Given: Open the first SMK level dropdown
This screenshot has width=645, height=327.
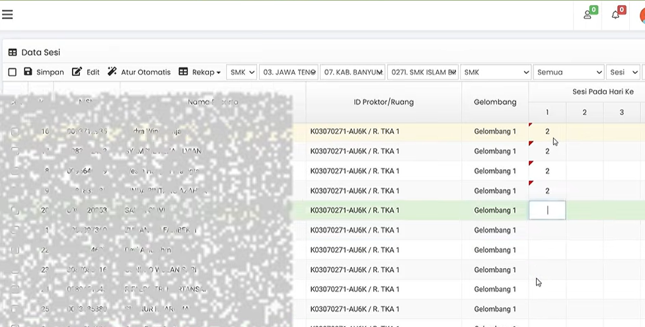Looking at the screenshot, I should point(241,72).
